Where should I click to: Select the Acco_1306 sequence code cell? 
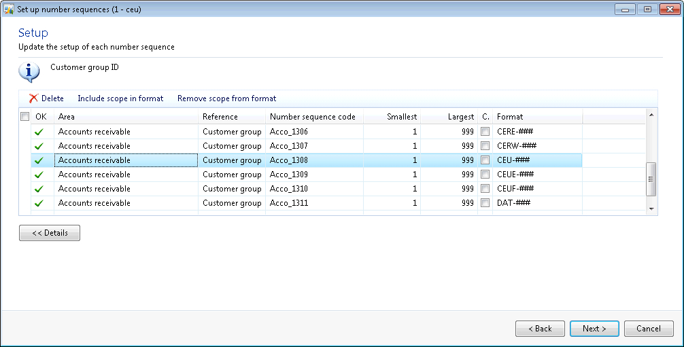(314, 132)
